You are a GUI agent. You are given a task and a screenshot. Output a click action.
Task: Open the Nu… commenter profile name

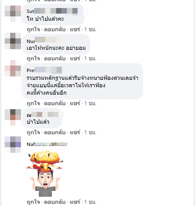click(44, 41)
